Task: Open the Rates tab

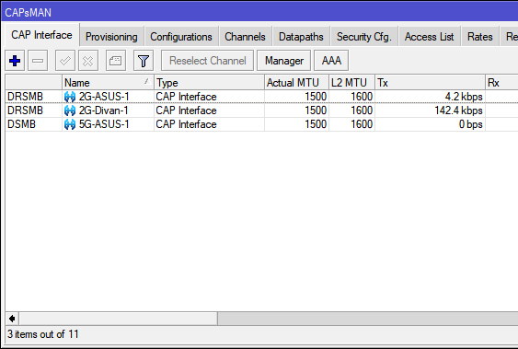Action: (x=480, y=37)
